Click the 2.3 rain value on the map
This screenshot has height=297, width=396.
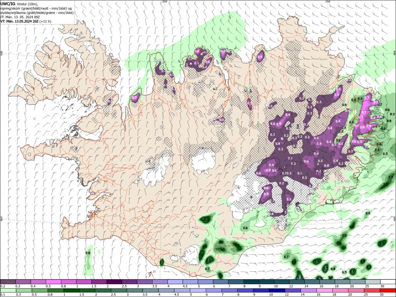(206, 220)
